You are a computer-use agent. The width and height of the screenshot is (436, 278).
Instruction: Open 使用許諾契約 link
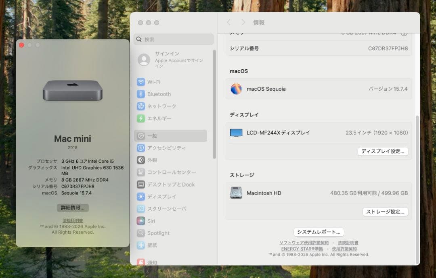(344, 249)
